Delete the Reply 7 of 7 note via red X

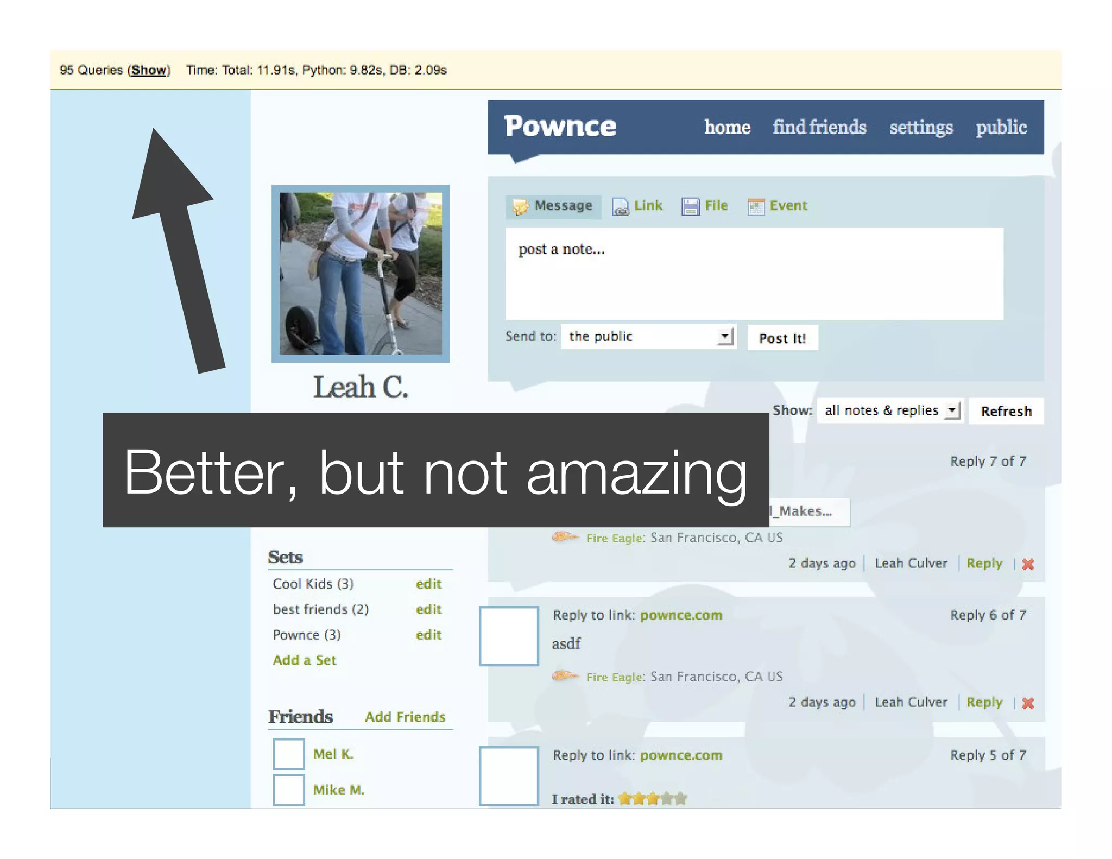coord(1027,564)
